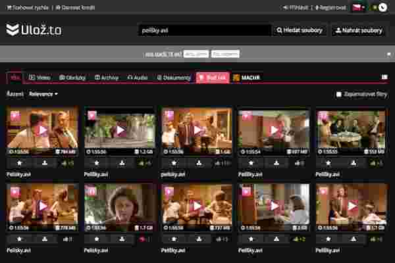The height and width of the screenshot is (263, 395).
Task: Star the fifth result in the top row
Action: (329, 163)
